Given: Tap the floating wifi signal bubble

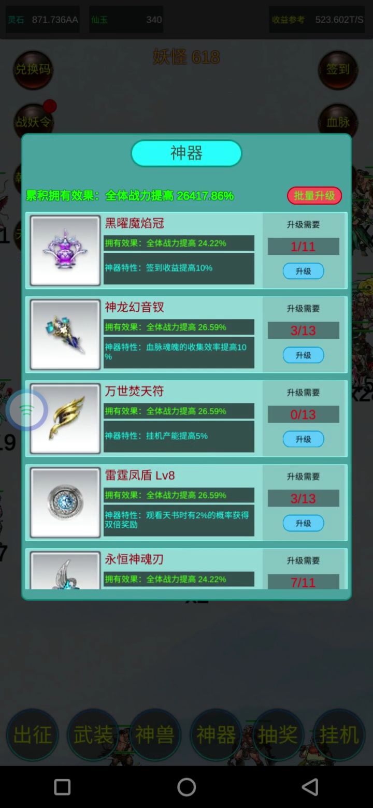Looking at the screenshot, I should point(27,410).
